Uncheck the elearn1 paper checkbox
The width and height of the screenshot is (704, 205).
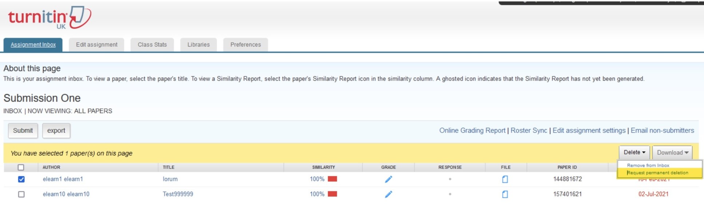click(21, 179)
